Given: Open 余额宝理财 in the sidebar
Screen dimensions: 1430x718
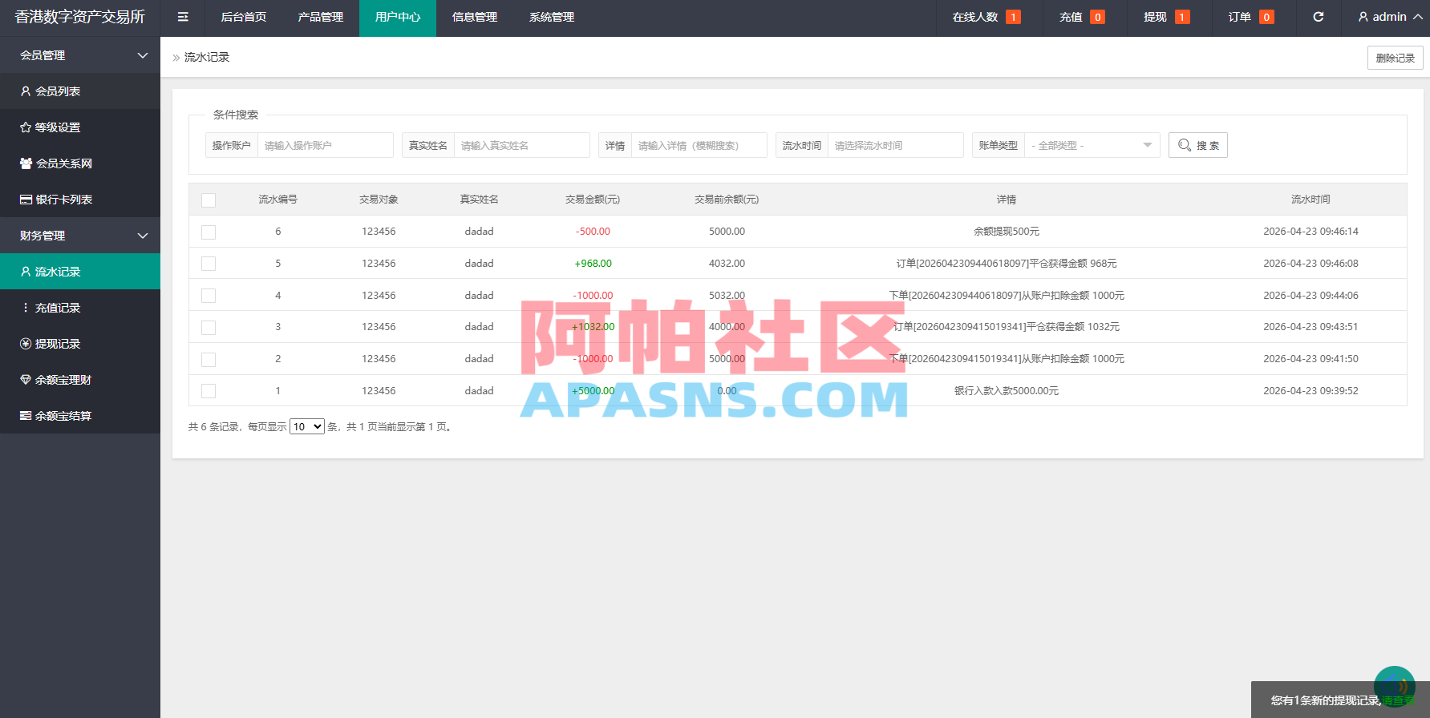Looking at the screenshot, I should pyautogui.click(x=80, y=380).
